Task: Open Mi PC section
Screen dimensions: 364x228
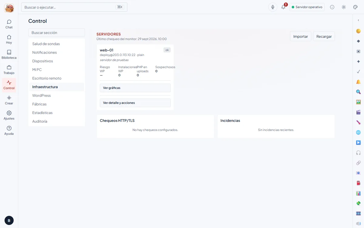Action: (56, 70)
